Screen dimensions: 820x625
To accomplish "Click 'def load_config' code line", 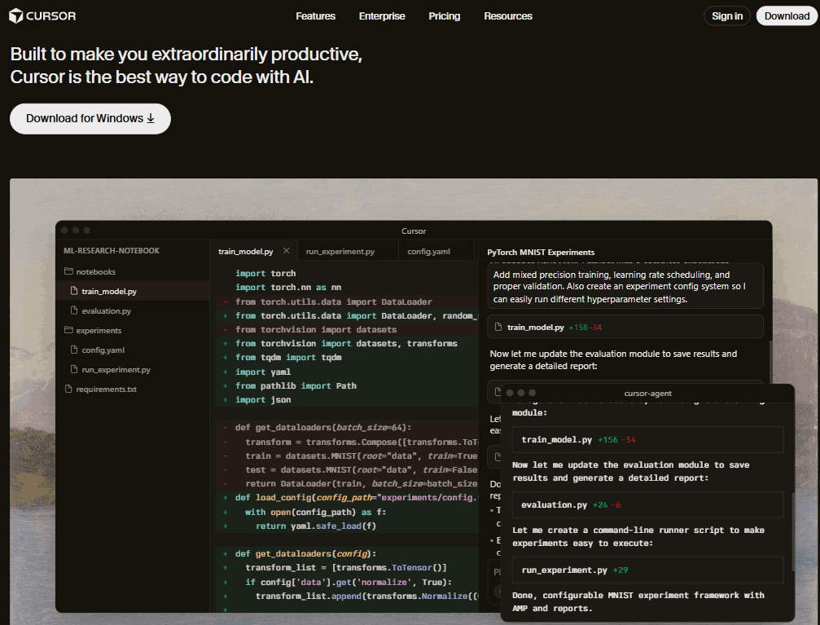I will (x=356, y=497).
